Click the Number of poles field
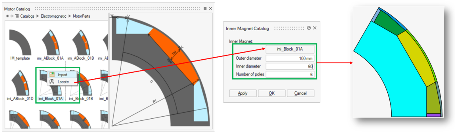 click(x=290, y=74)
